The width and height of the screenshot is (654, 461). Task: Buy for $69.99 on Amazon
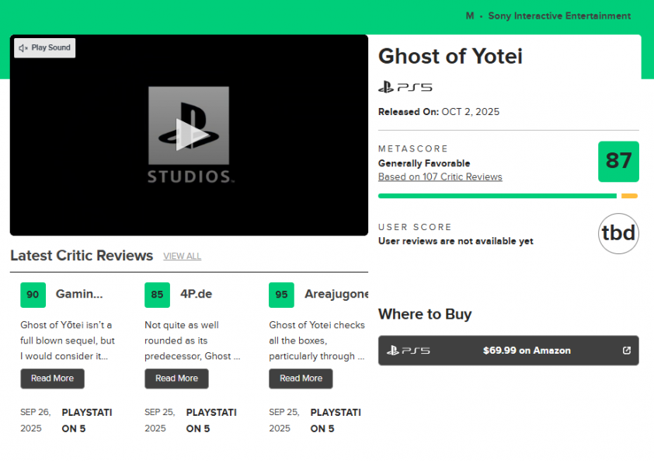tap(527, 351)
